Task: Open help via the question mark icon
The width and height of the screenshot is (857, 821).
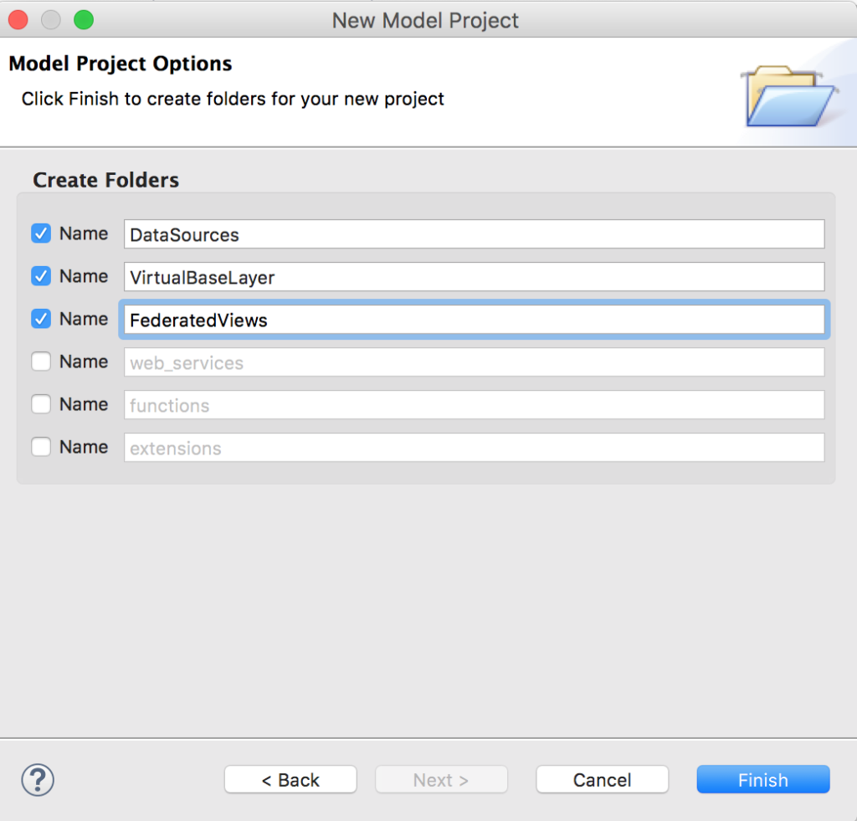Action: (x=37, y=779)
